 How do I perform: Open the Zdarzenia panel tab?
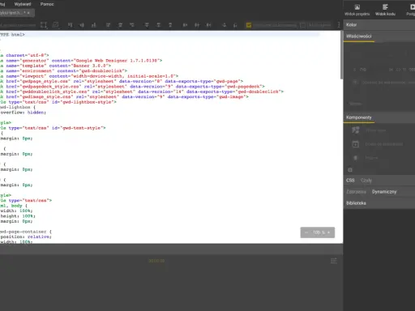point(356,192)
